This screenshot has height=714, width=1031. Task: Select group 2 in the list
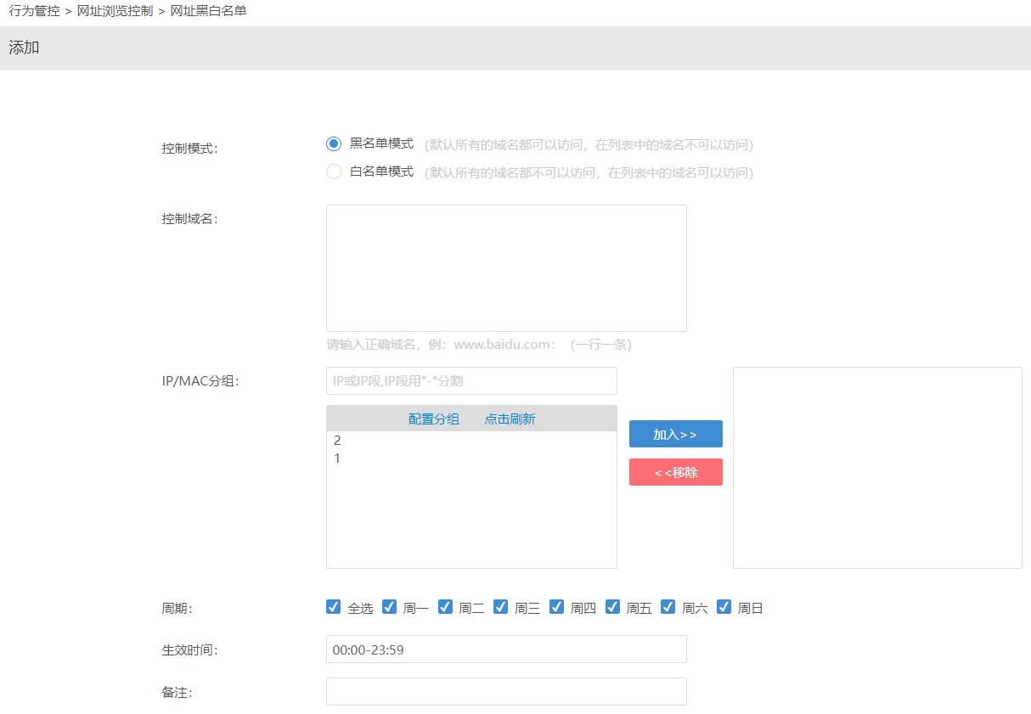click(337, 441)
